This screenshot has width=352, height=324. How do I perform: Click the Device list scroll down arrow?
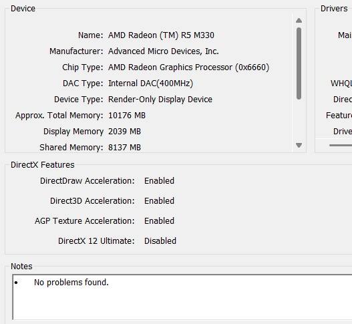coord(299,145)
